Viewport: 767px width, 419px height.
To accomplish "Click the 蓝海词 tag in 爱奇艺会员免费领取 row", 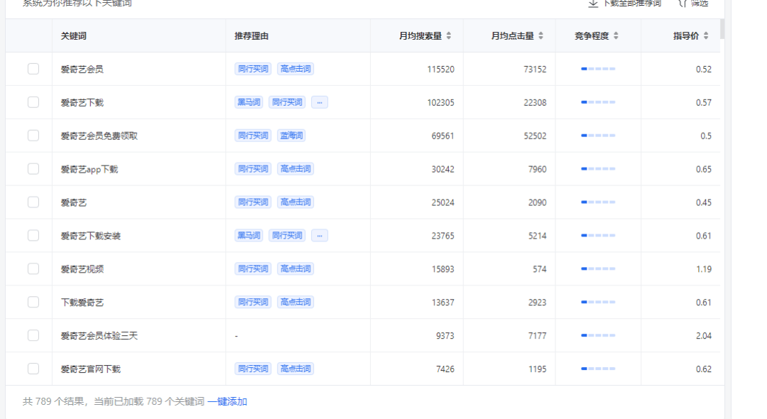I will tap(292, 136).
